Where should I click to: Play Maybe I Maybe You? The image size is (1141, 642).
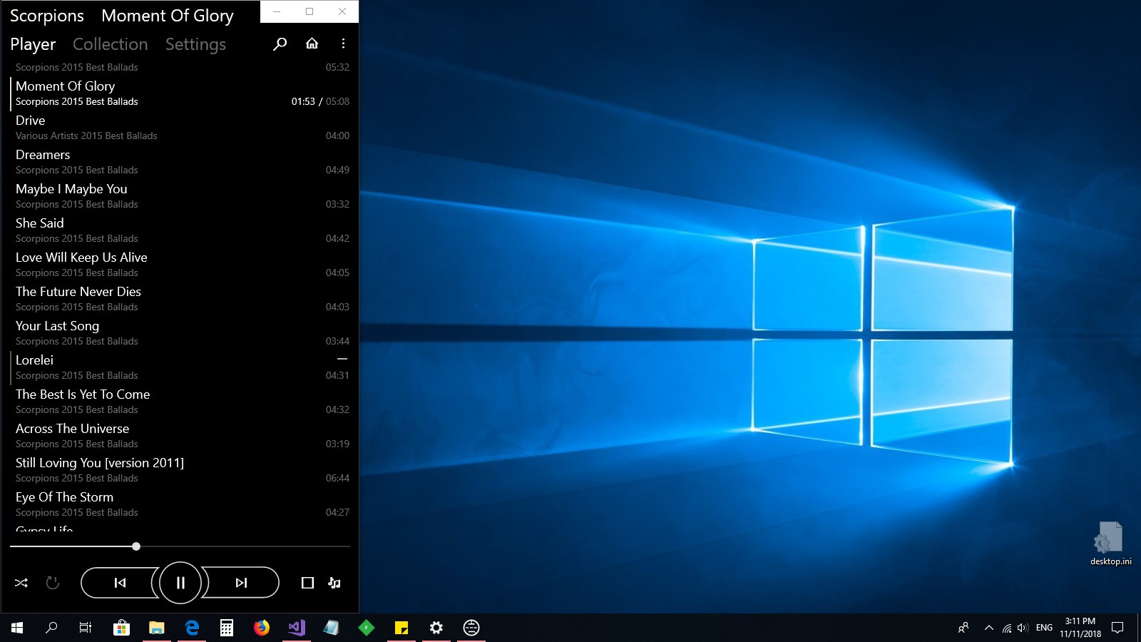coord(71,189)
